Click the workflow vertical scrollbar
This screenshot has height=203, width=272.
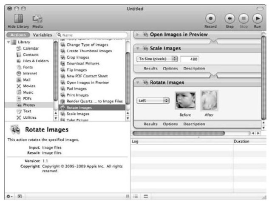point(263,77)
